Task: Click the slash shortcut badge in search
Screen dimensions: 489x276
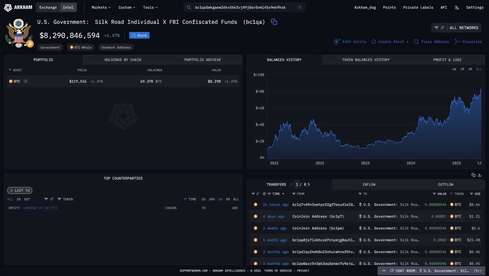Action: pyautogui.click(x=300, y=7)
